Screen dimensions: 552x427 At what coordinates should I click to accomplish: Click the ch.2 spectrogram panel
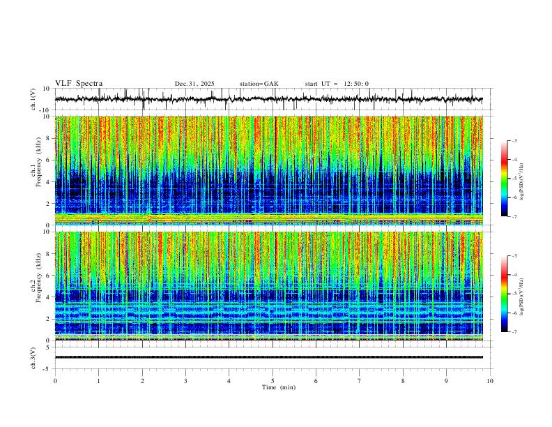268,286
